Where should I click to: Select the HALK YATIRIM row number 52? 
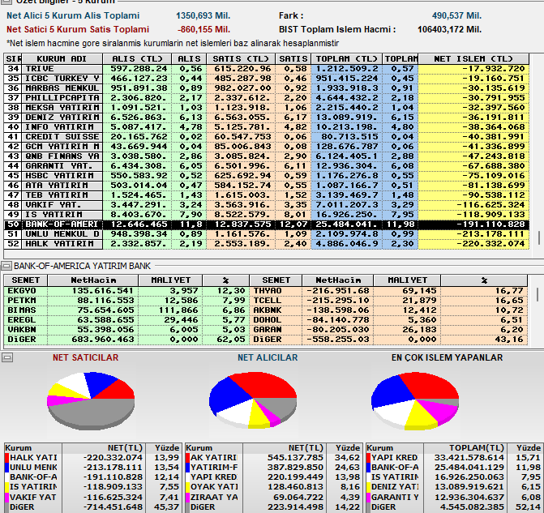coord(267,244)
